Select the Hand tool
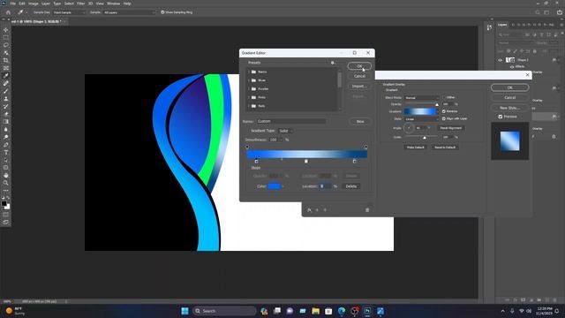Image resolution: width=565 pixels, height=318 pixels. (6, 175)
